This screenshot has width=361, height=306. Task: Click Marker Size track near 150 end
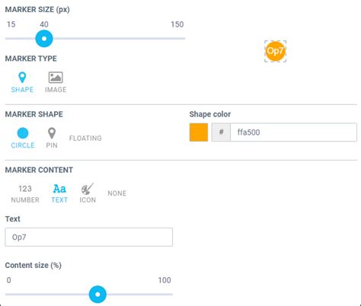[180, 39]
